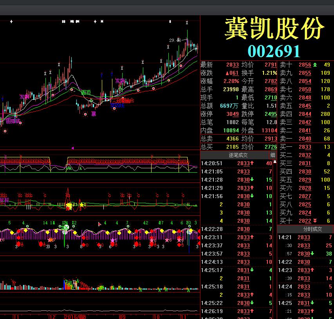Click the magenta triangle marker below main chart
Viewport: 334px width, 319px height.
(x=72, y=148)
